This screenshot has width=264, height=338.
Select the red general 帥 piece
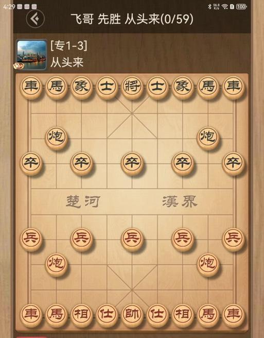click(132, 315)
